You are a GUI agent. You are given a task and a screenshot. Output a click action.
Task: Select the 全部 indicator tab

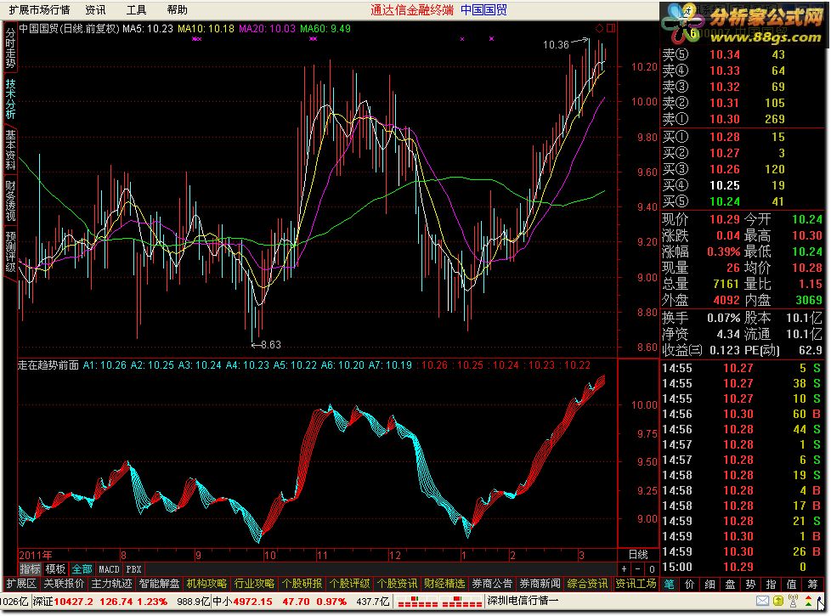tap(82, 568)
